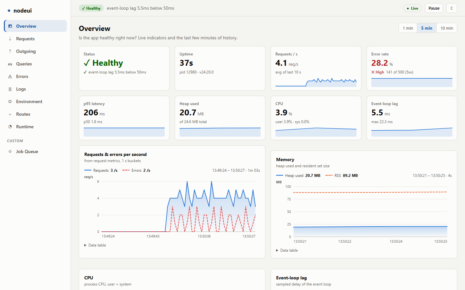Click the Overview sidebar icon
Image resolution: width=465 pixels, height=290 pixels.
click(10, 26)
